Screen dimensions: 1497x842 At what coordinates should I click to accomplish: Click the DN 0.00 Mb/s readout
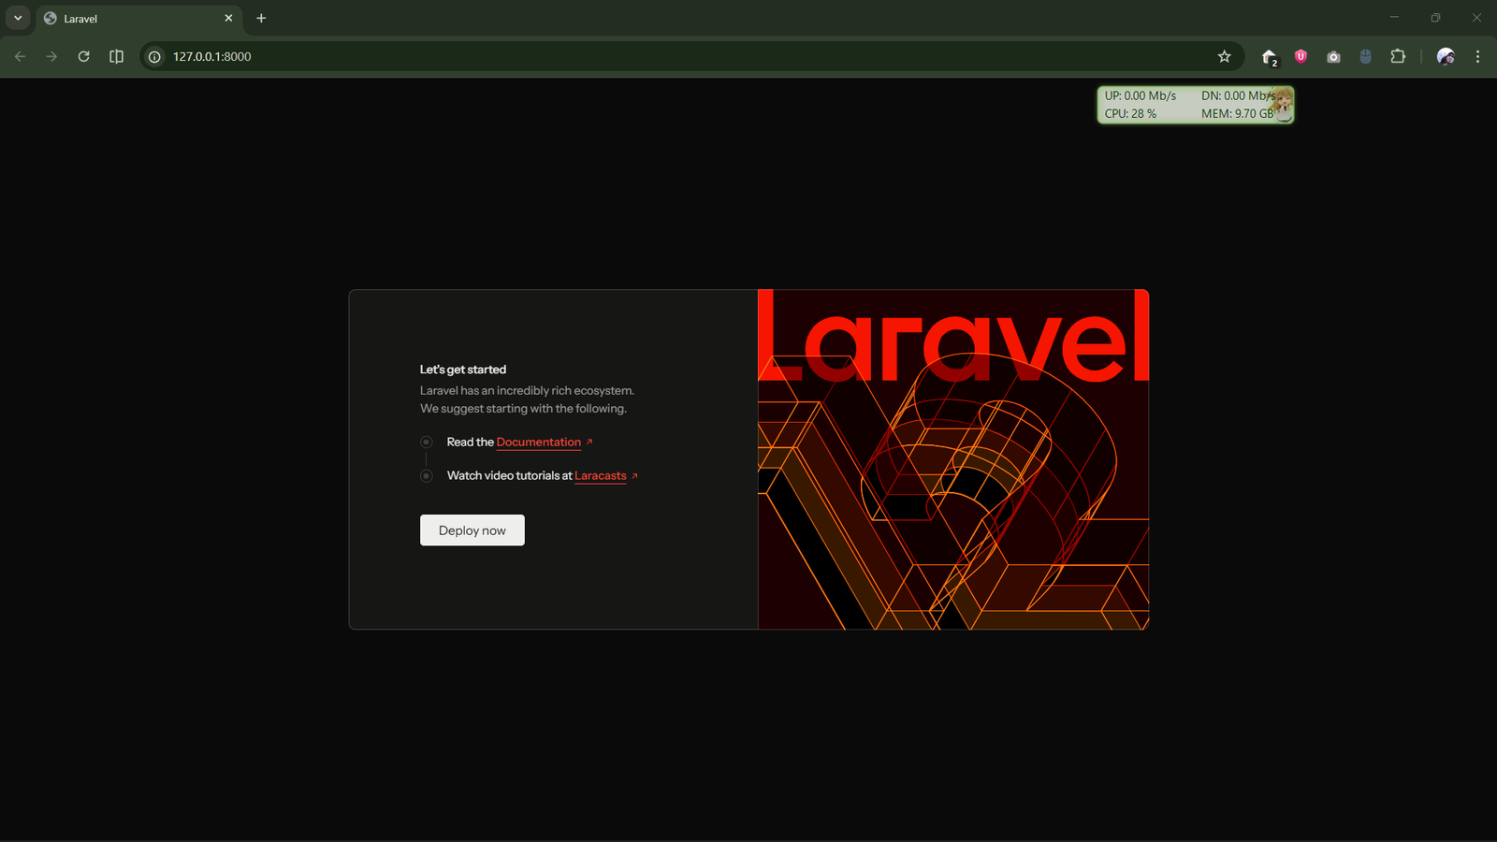[x=1237, y=95]
